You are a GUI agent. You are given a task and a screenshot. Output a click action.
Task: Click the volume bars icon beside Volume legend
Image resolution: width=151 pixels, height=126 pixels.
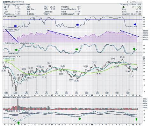pos(4,97)
